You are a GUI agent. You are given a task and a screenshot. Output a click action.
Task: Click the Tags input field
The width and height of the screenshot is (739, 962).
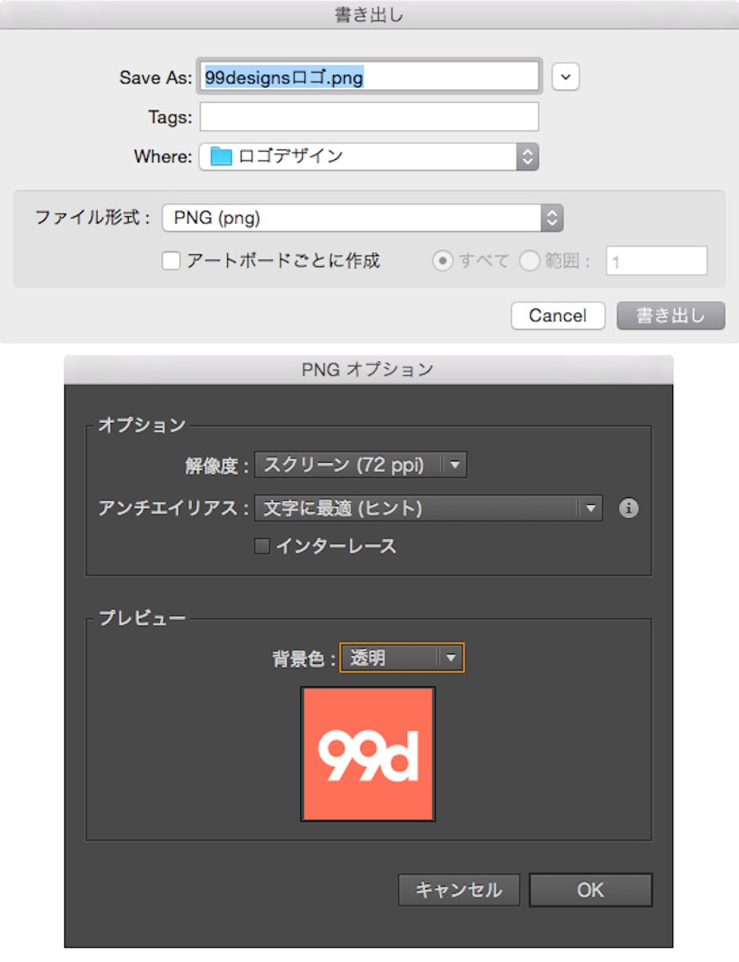tap(369, 117)
